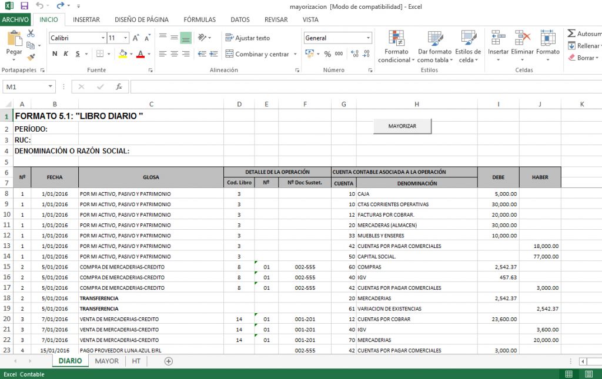
Task: Align text left icon
Action: [163, 53]
